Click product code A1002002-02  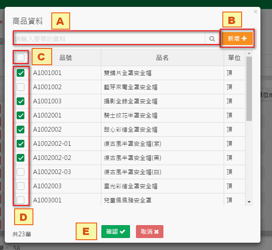(52, 158)
